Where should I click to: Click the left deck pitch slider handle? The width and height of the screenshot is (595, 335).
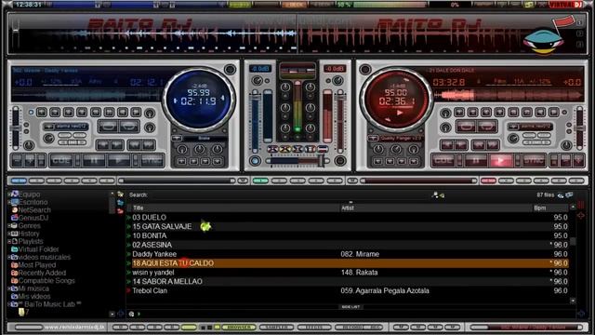click(16, 128)
